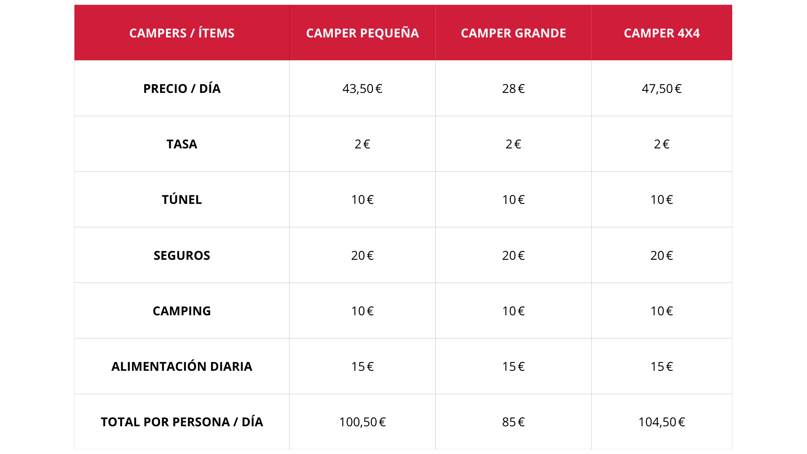The height and width of the screenshot is (454, 807).
Task: Click the 15 € alimentación cell under Camper 4X4
Action: (x=662, y=366)
